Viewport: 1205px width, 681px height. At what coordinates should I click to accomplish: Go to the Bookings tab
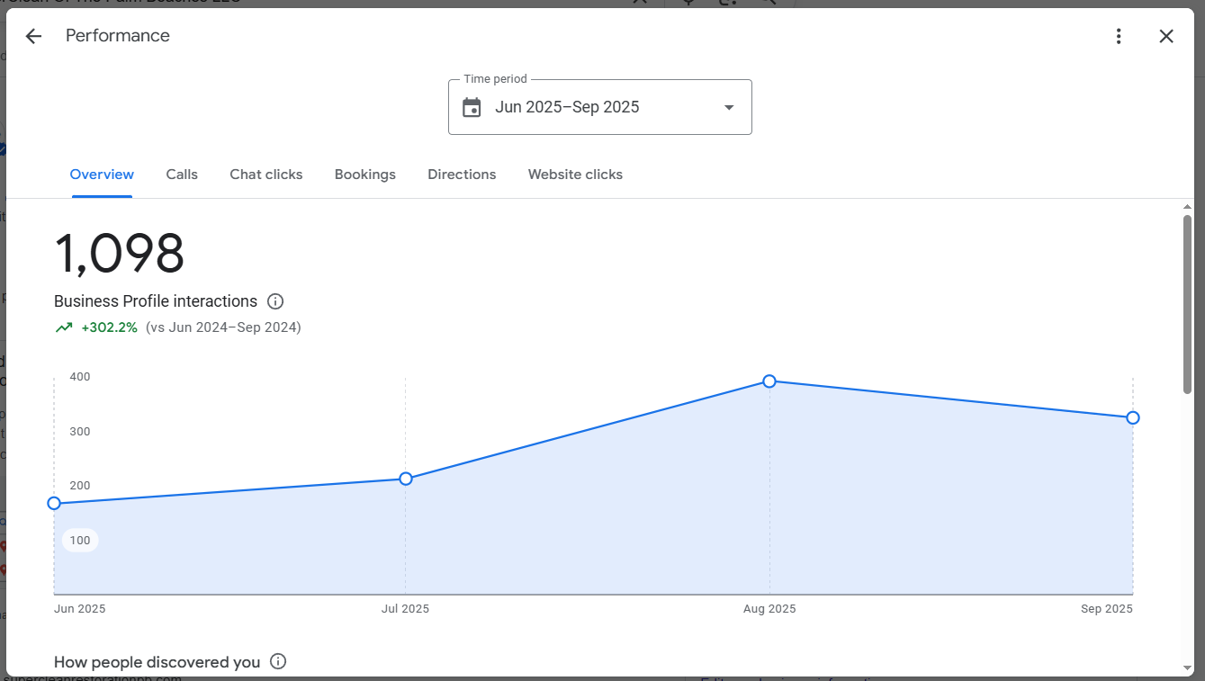pos(365,175)
